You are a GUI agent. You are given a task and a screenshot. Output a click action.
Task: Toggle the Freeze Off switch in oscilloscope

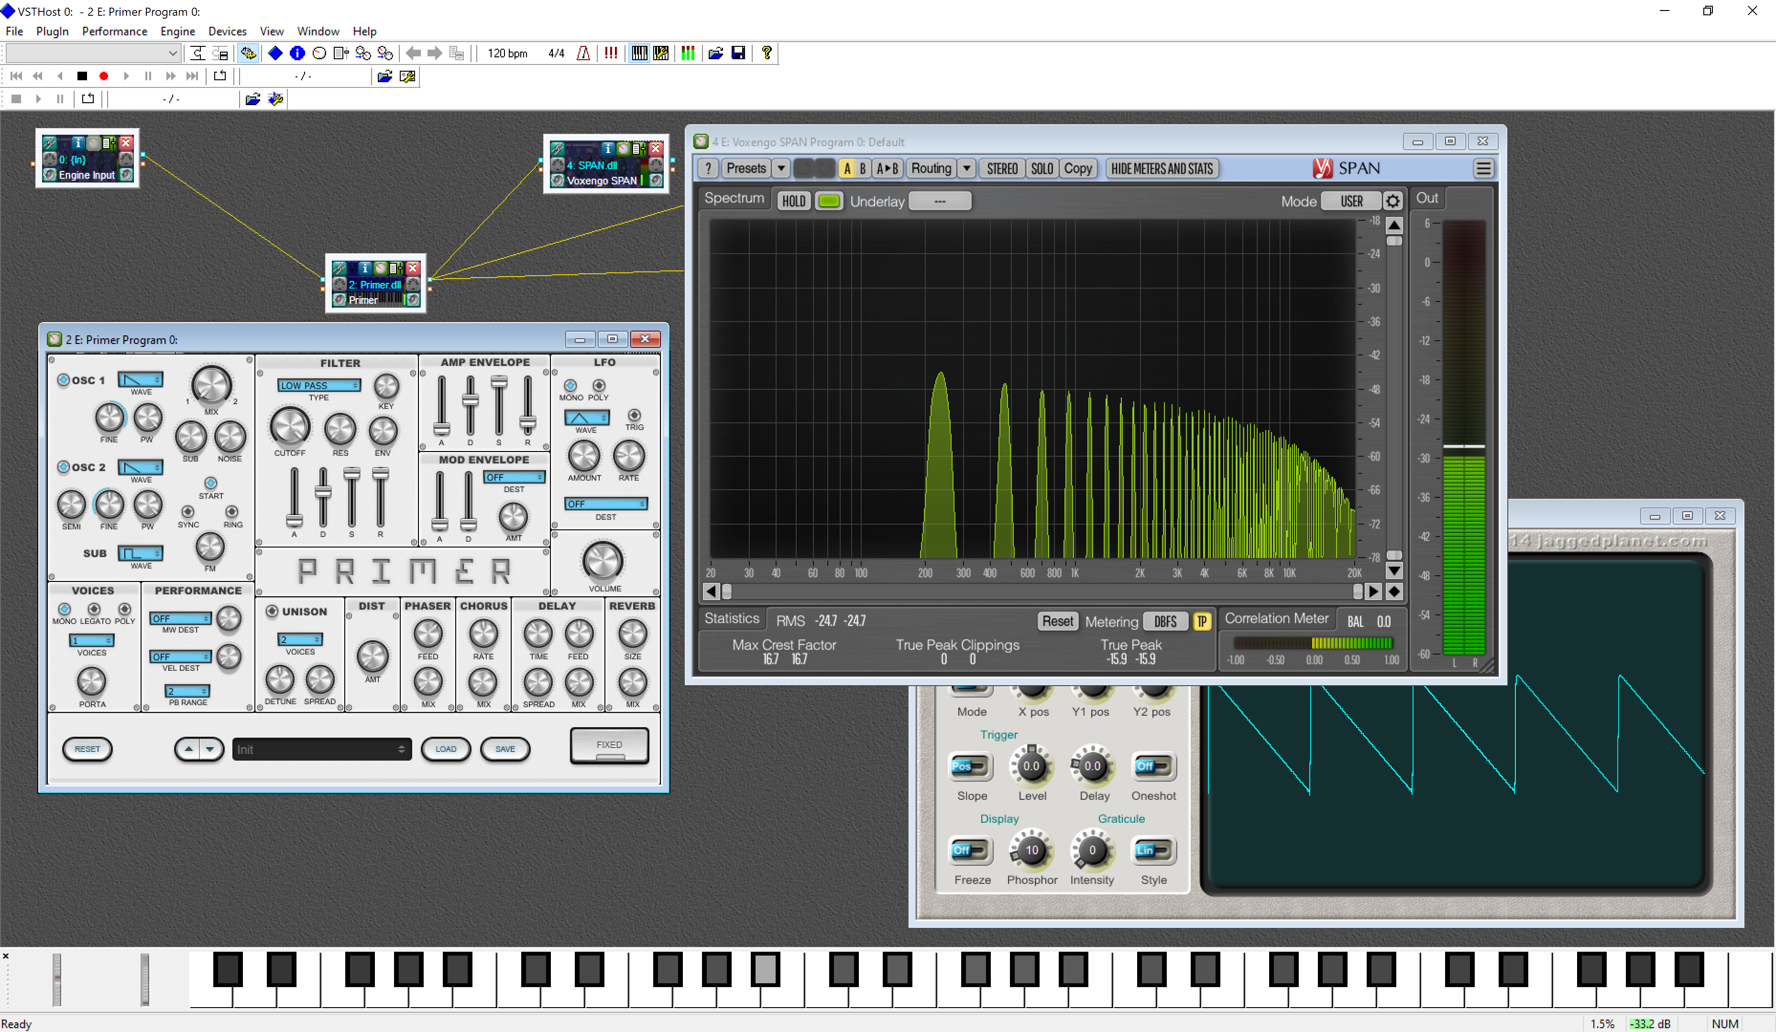(x=970, y=850)
